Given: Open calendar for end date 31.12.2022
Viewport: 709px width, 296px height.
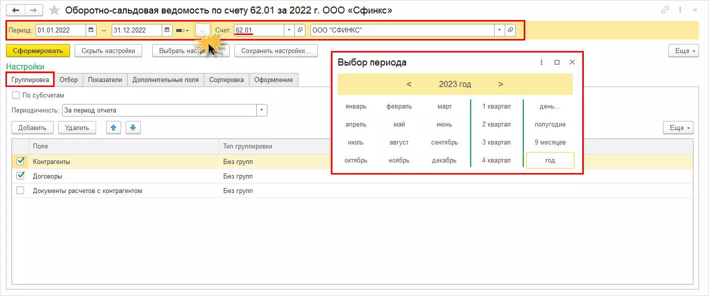Looking at the screenshot, I should click(167, 30).
